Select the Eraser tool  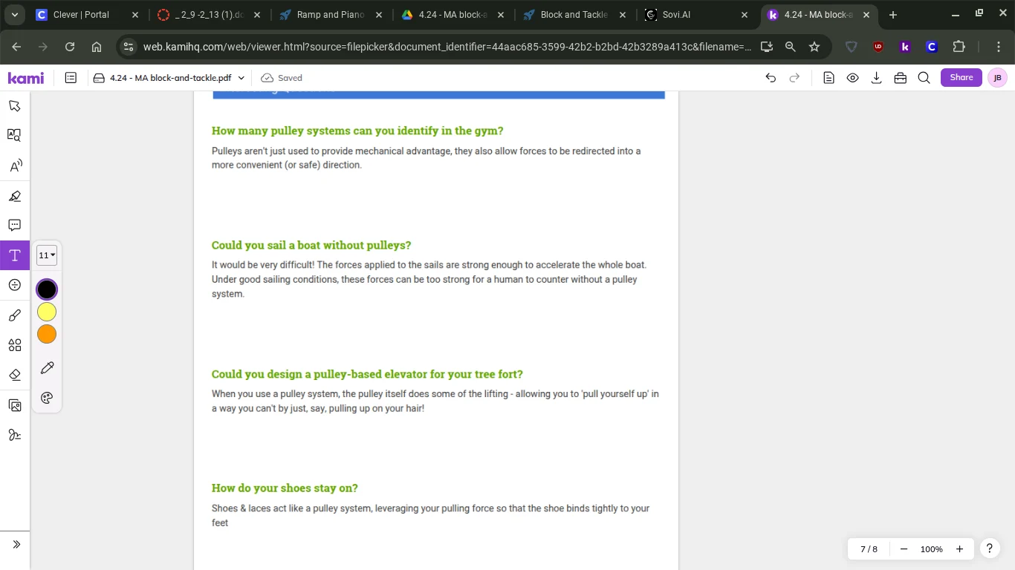click(x=14, y=375)
